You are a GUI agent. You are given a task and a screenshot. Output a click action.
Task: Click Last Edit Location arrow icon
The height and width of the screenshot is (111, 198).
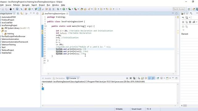coord(107,9)
